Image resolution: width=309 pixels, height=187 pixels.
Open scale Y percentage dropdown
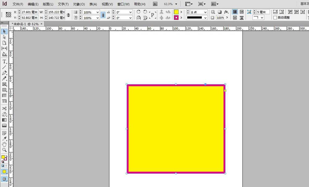point(98,18)
